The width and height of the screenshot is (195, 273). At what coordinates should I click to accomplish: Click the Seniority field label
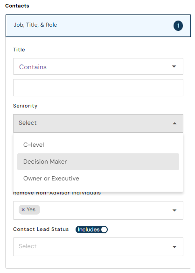click(x=25, y=106)
